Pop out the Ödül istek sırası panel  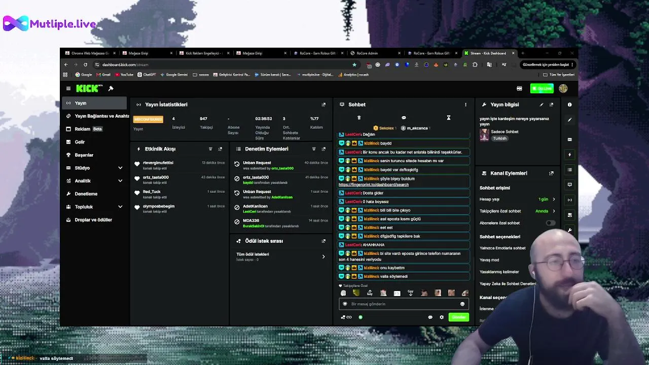click(323, 241)
